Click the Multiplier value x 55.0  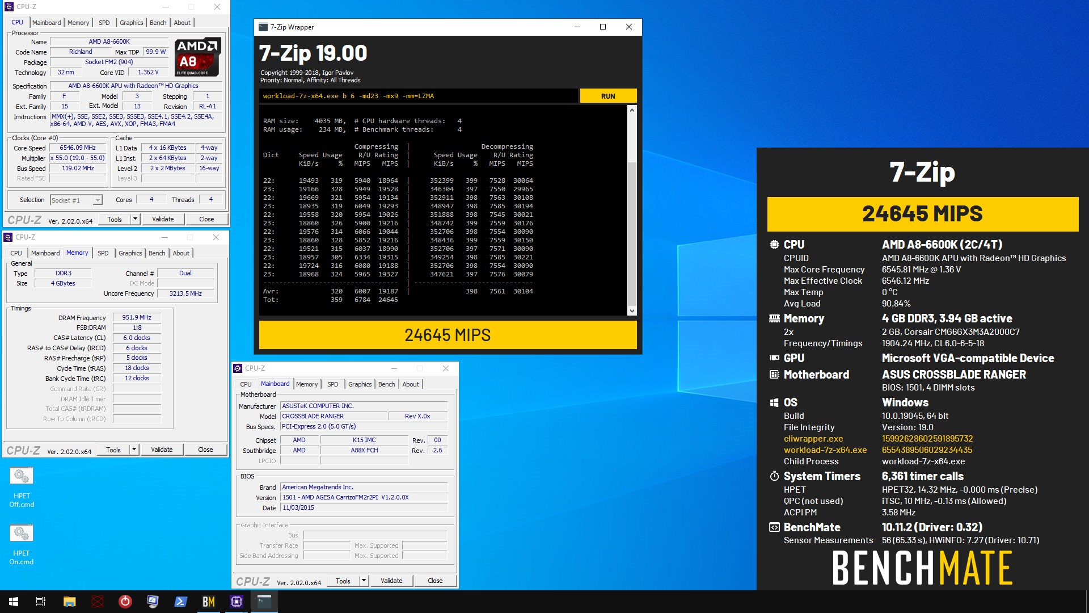78,158
